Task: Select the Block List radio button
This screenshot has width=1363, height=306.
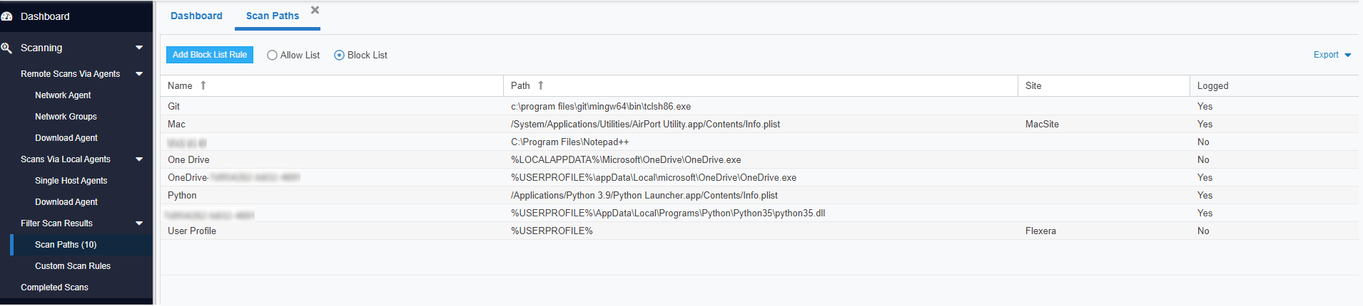Action: coord(339,55)
